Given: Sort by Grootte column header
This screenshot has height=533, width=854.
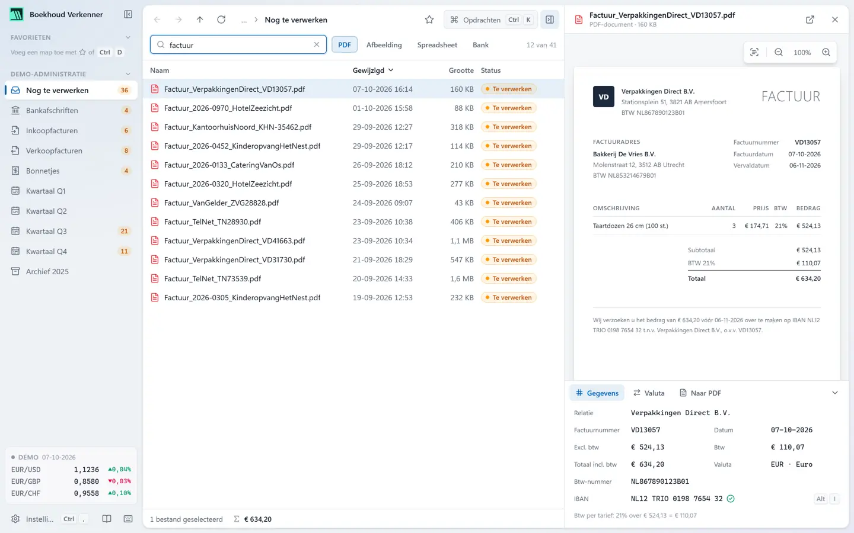Looking at the screenshot, I should [461, 70].
